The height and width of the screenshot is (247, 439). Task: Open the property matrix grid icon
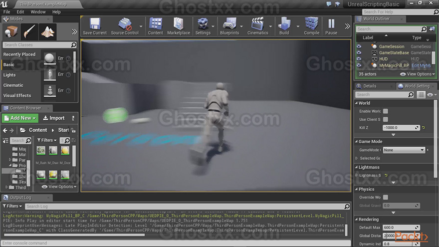coord(421,95)
